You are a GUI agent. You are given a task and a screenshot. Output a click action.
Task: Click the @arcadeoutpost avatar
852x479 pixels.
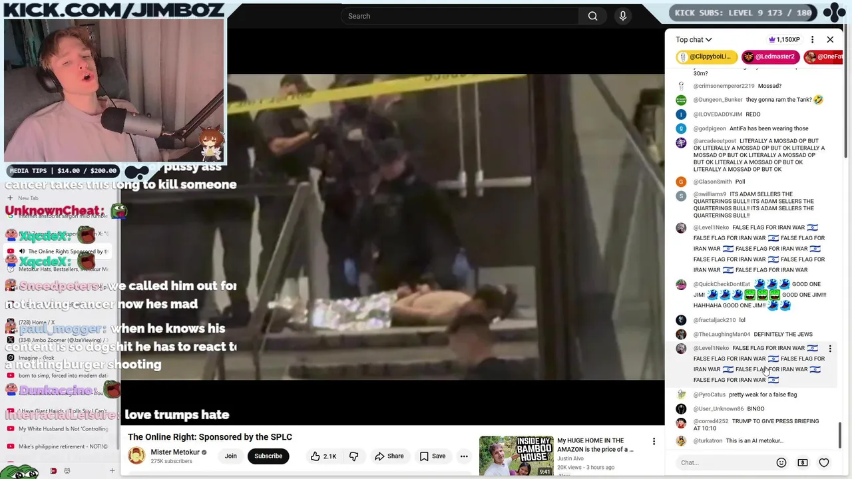[681, 142]
